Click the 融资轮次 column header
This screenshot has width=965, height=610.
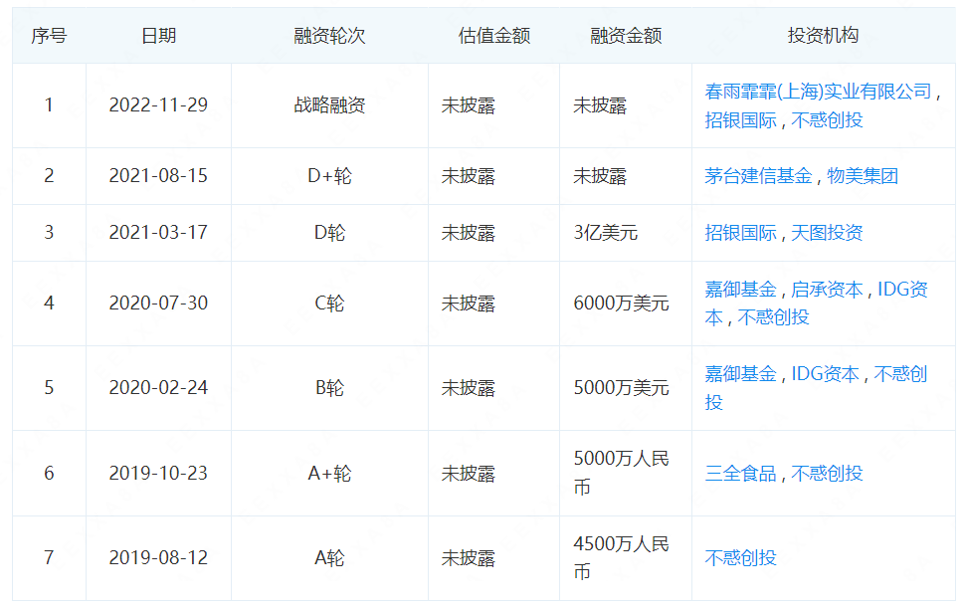[329, 36]
